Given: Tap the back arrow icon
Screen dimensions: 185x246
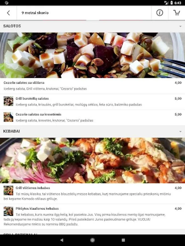Looking at the screenshot, I should pyautogui.click(x=8, y=13).
